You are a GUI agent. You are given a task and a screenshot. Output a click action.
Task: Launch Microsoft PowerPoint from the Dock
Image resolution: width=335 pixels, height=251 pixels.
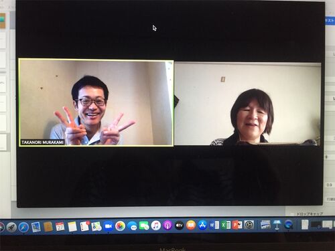point(237,225)
